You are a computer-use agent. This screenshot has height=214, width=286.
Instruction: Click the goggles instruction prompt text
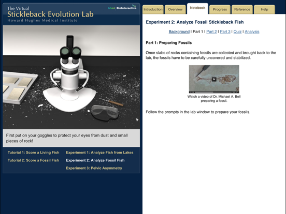(67, 138)
